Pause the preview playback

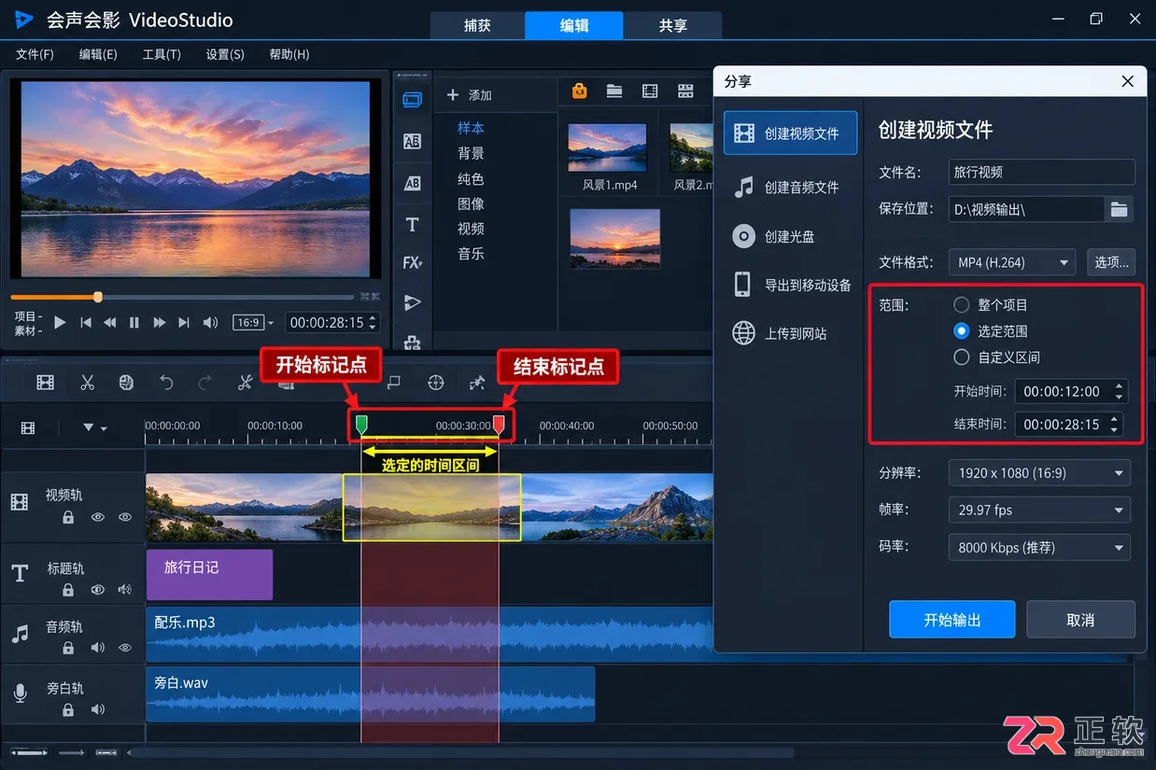click(x=134, y=322)
